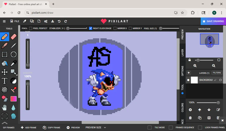Click the FILTERS button
226x131 pixels.
pos(217,73)
